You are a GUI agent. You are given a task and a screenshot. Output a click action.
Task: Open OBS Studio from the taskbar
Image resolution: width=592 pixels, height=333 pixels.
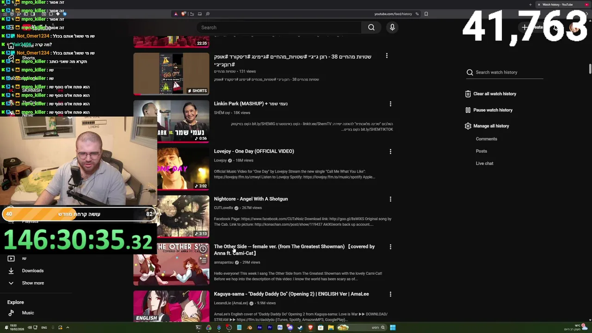coord(229,327)
